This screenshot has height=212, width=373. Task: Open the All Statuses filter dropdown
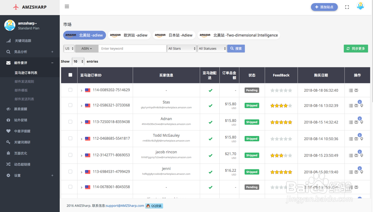[212, 48]
